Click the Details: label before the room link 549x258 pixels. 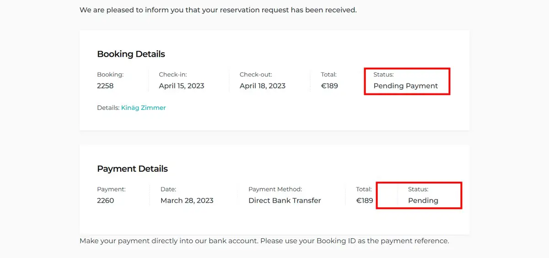point(108,108)
